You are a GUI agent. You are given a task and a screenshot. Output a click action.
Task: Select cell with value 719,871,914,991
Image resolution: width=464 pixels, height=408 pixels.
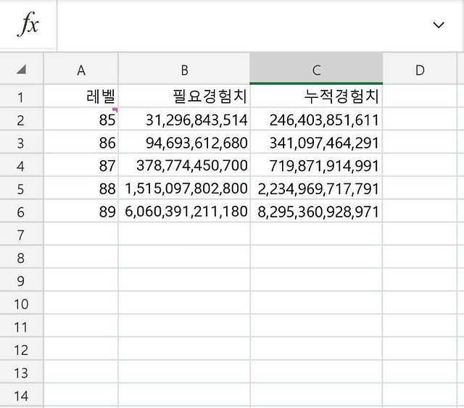click(316, 166)
